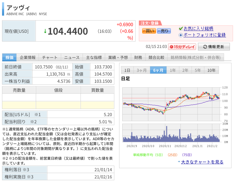Switch to the チャート tab

[50, 57]
